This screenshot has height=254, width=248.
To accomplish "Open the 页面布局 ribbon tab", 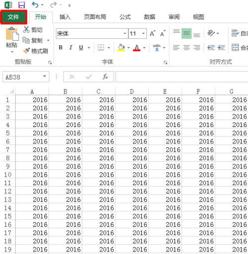I will tap(95, 17).
